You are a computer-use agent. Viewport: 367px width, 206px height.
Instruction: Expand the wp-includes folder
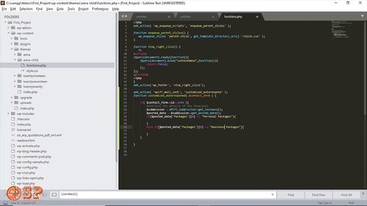9,113
